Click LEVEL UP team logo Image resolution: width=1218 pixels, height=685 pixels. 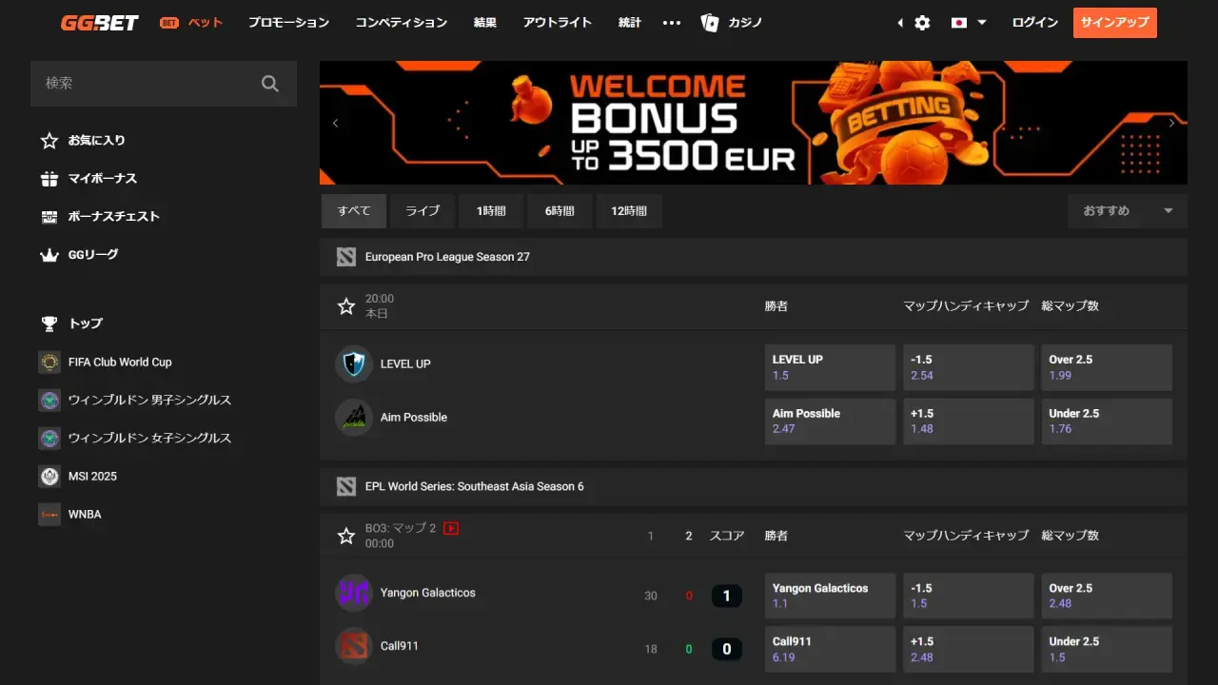(354, 363)
